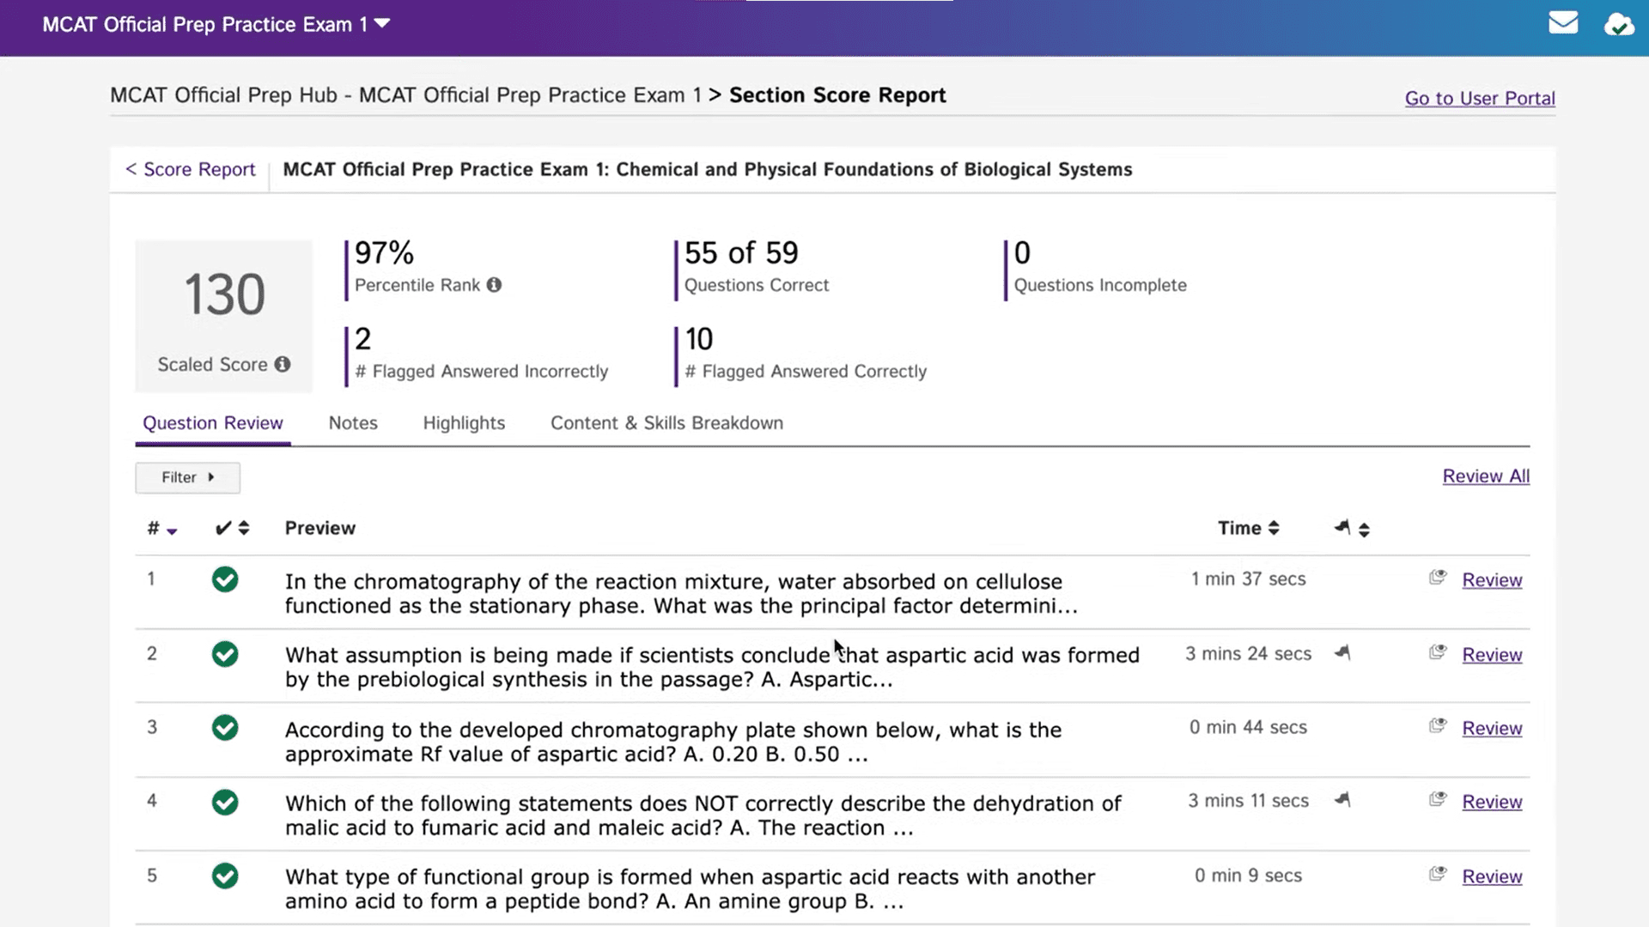Viewport: 1649px width, 927px height.
Task: Click the cloud sync status icon
Action: coord(1619,24)
